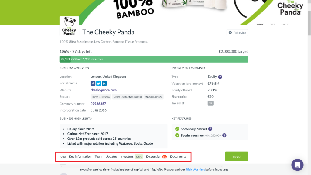Screen dimensions: 311x175
Task: Select the Home & Personal sector tag
Action: [x=101, y=97]
